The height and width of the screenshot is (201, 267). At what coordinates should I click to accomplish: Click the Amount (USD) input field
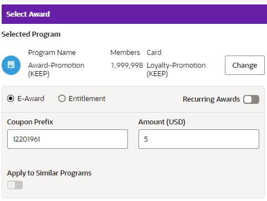pyautogui.click(x=199, y=139)
